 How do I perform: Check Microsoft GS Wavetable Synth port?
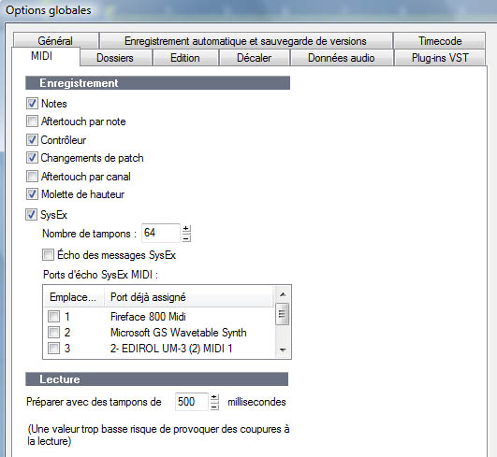pyautogui.click(x=53, y=333)
